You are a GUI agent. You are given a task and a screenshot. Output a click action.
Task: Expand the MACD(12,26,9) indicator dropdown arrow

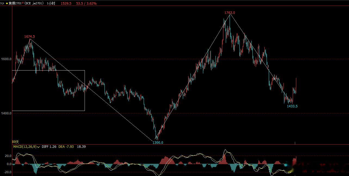[39, 147]
